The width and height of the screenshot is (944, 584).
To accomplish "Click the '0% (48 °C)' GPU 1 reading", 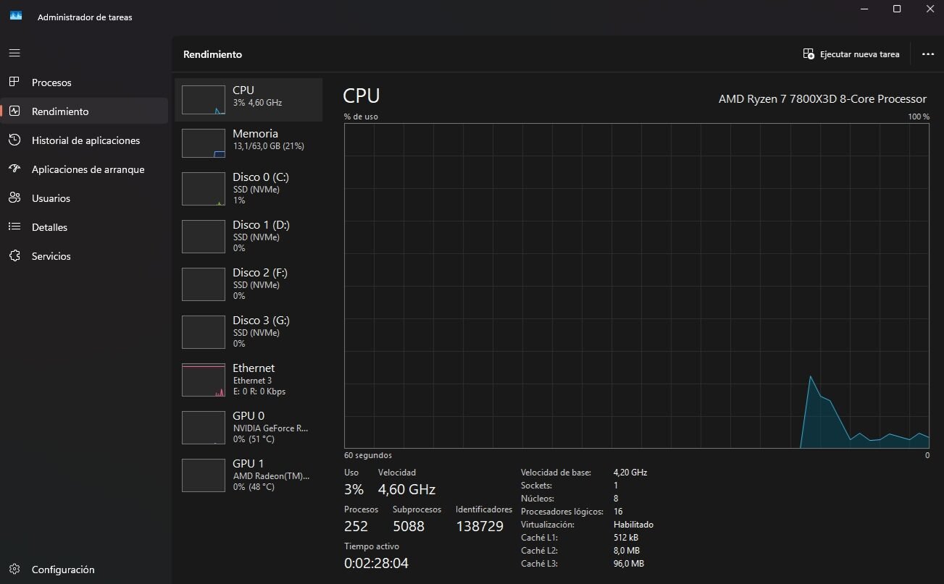I will [x=254, y=487].
